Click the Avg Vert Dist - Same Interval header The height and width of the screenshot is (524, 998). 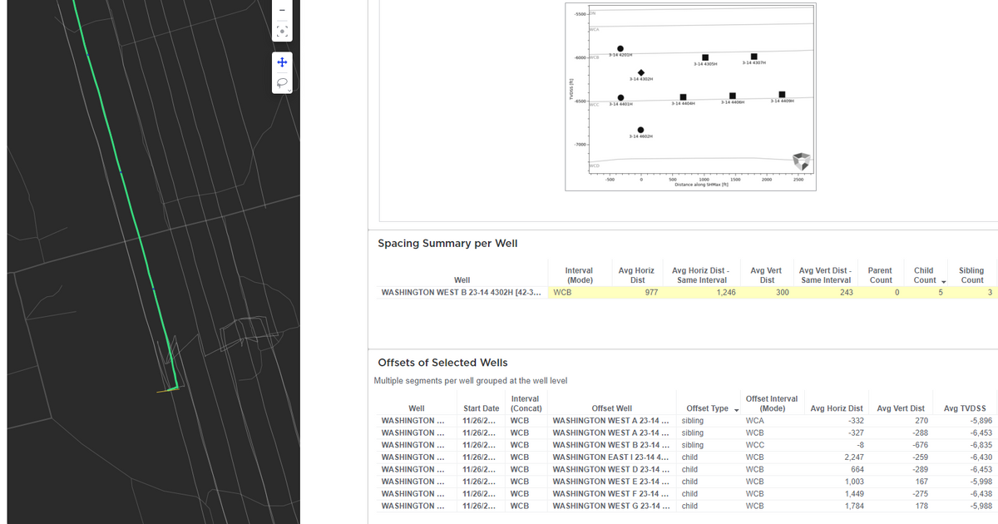(825, 275)
